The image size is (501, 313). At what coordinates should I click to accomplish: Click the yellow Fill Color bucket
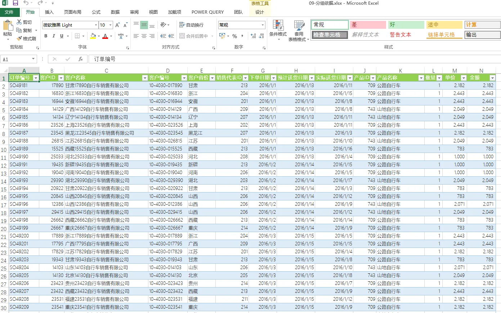coord(93,36)
